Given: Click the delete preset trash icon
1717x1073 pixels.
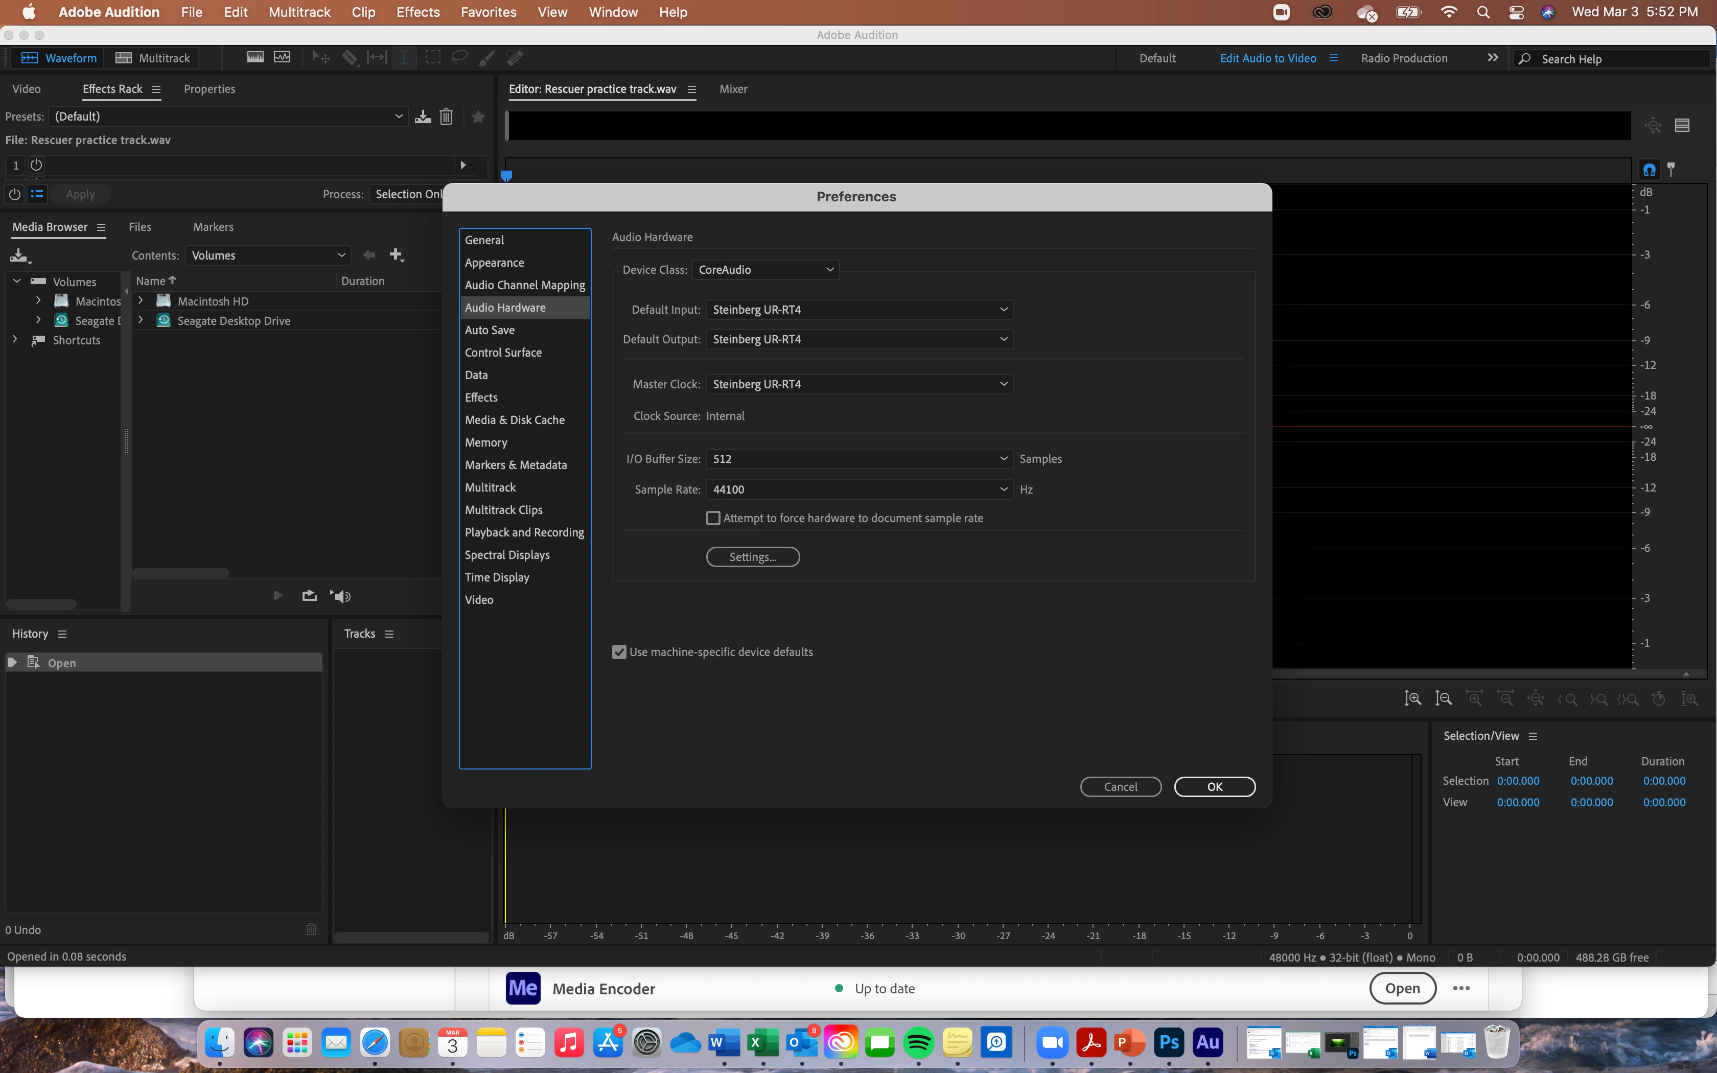Looking at the screenshot, I should pos(446,116).
